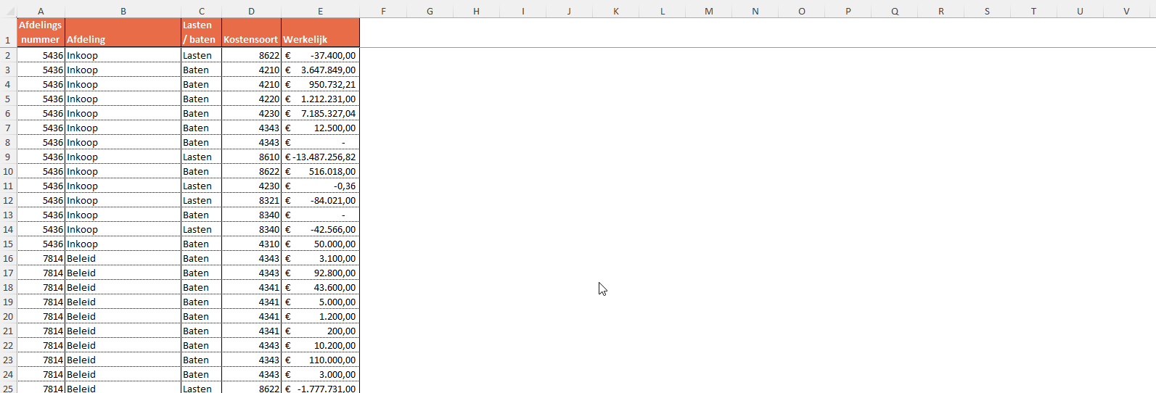This screenshot has width=1156, height=393.
Task: Select column V header
Action: tap(1126, 11)
